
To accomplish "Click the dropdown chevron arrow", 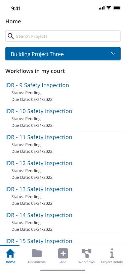I will tap(113, 54).
